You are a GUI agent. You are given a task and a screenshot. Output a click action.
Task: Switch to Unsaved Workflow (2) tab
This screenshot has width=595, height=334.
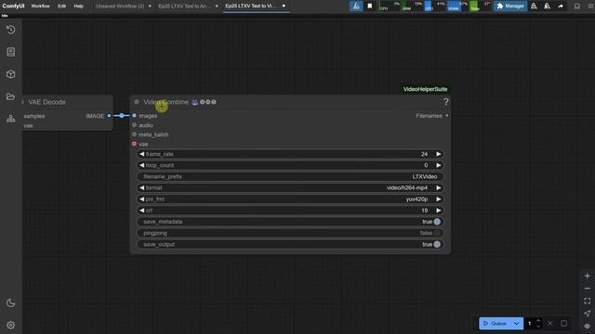pyautogui.click(x=120, y=6)
